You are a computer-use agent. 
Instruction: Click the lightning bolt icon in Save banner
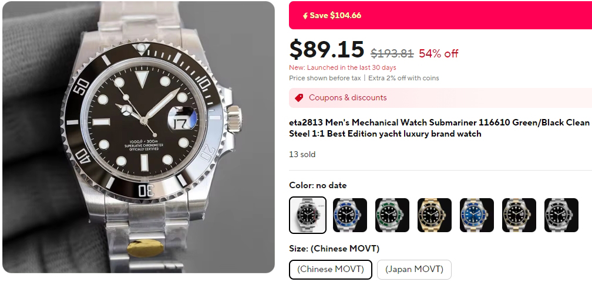(305, 16)
